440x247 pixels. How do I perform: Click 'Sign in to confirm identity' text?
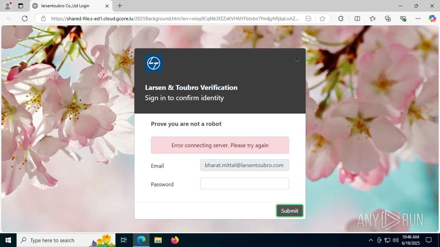pos(184,98)
